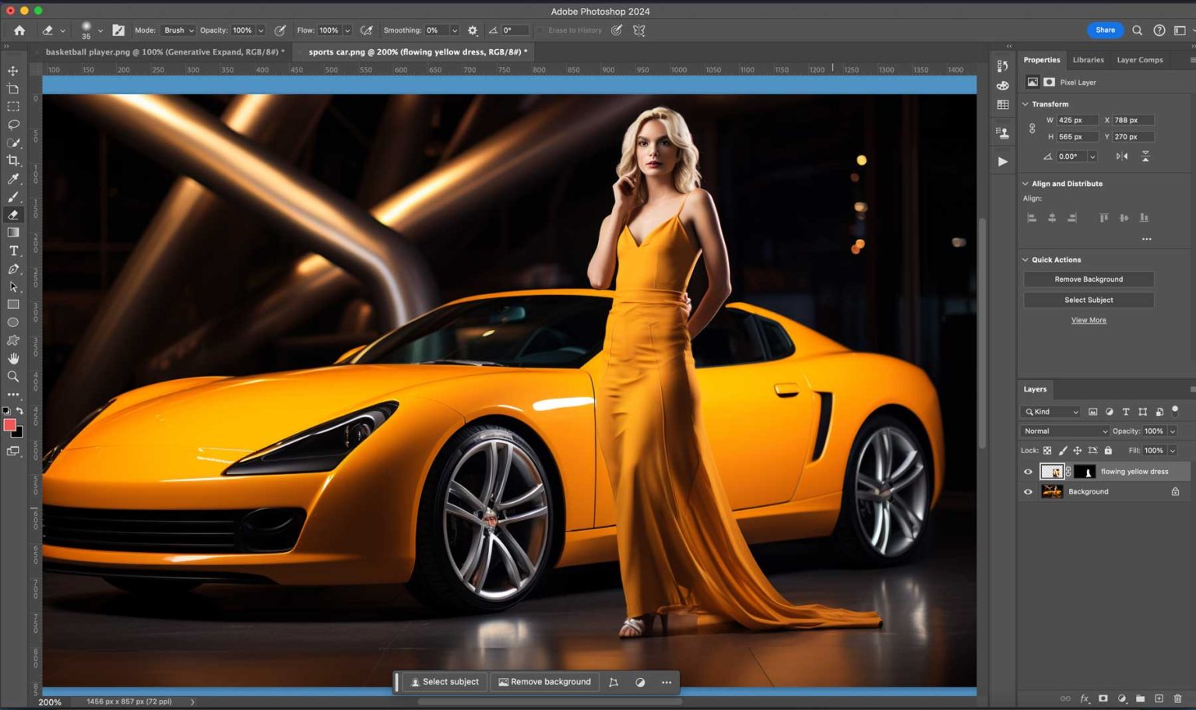Click the Select Subject quick action
This screenshot has height=710, width=1196.
pos(1088,300)
